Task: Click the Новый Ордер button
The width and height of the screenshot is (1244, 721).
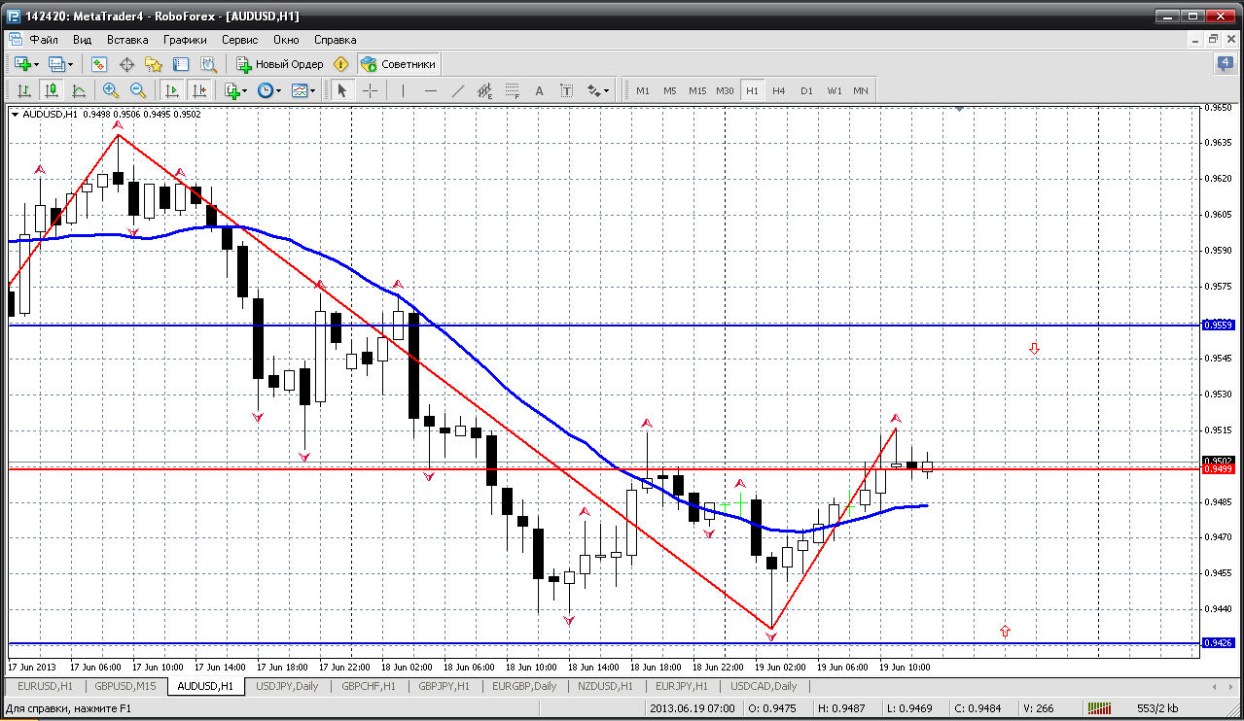Action: click(x=280, y=64)
